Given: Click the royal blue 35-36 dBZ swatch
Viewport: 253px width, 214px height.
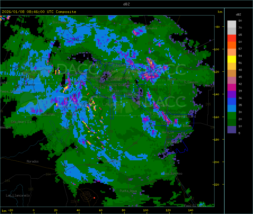Looking at the screenshot, I should [232, 102].
